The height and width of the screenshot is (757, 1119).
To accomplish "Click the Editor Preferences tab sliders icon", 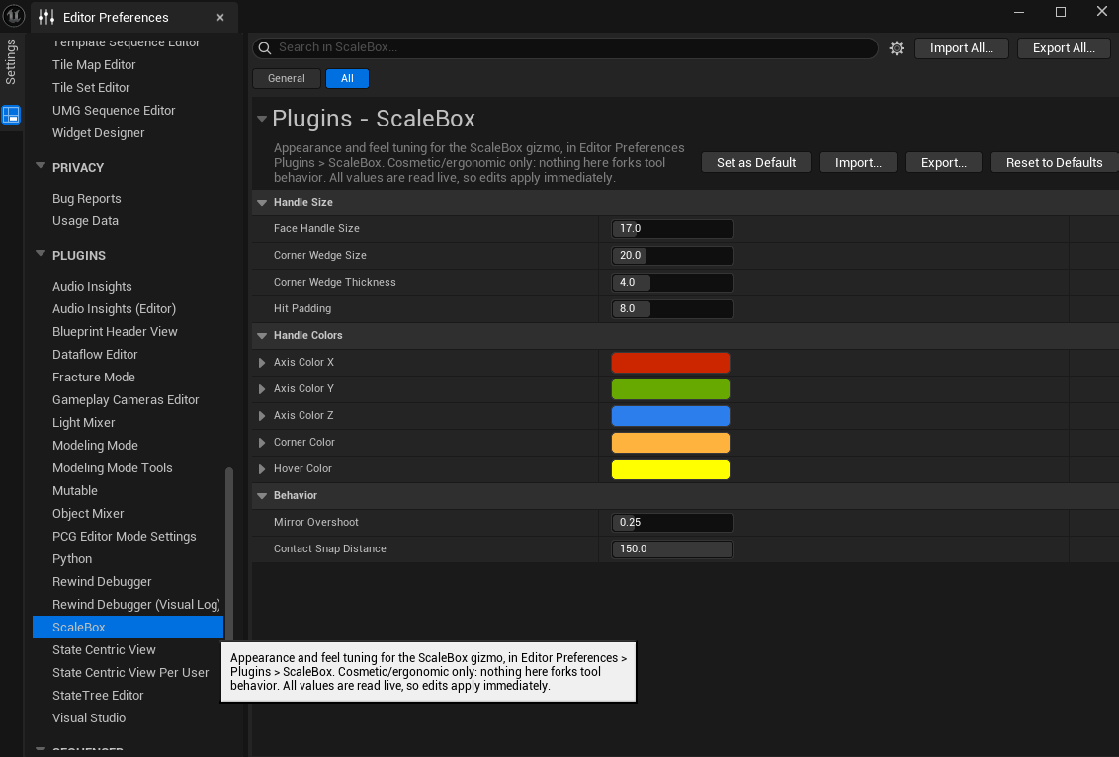I will [47, 17].
